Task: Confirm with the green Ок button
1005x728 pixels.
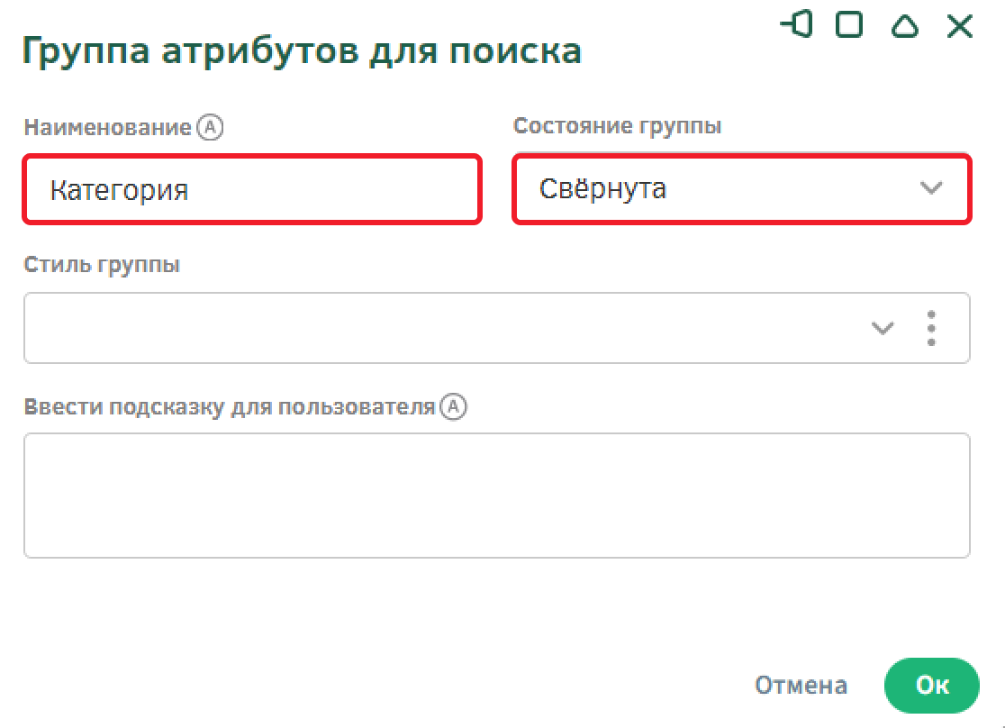Action: pos(931,686)
